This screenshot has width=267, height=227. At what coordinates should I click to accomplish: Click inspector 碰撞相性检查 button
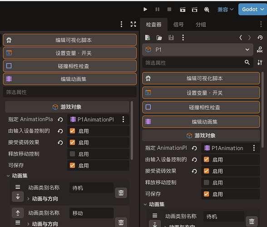point(201,107)
